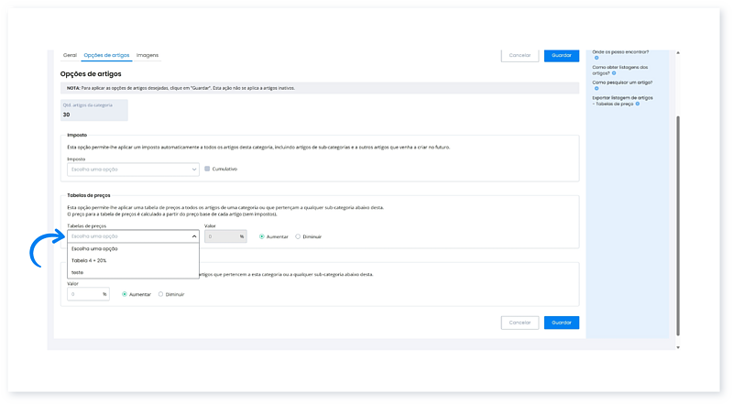Click the top Guardar button

561,55
